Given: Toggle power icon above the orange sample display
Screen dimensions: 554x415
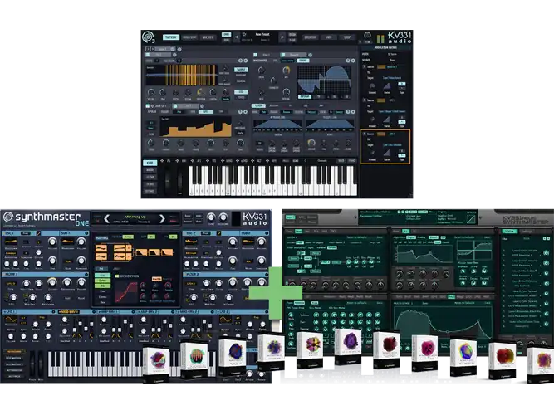Looking at the screenshot, I should (x=246, y=61).
